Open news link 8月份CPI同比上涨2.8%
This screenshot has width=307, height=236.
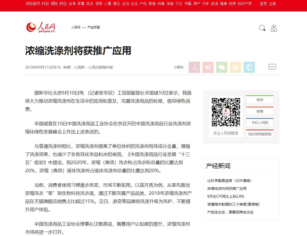click(226, 196)
